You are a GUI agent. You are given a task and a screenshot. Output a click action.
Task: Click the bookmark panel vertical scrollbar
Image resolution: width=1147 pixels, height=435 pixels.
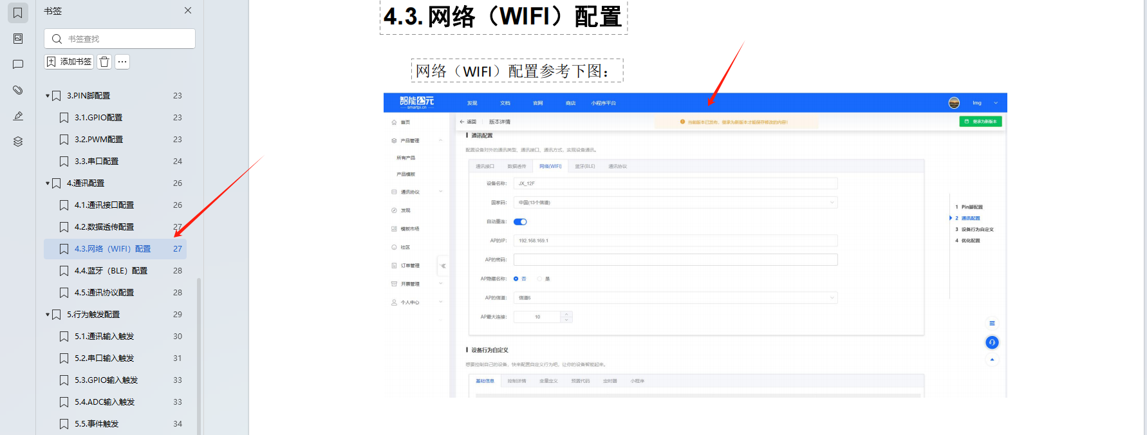(199, 356)
